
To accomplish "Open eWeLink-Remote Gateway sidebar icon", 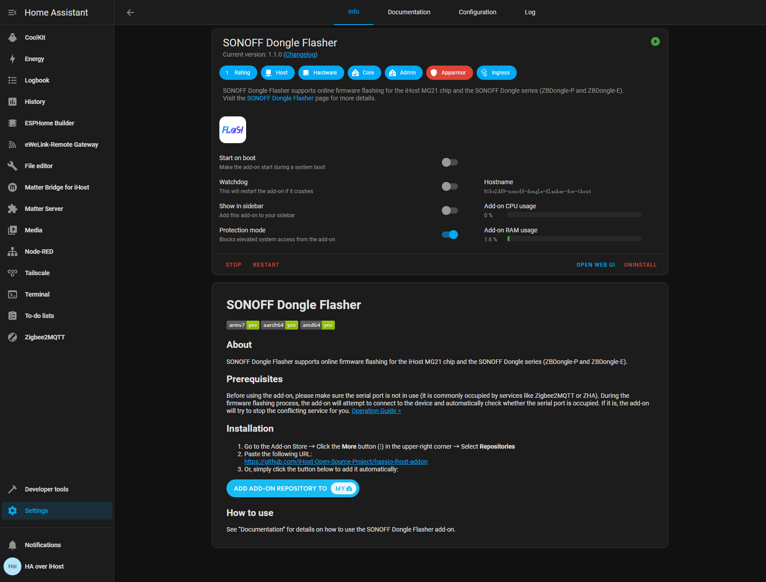I will [x=12, y=144].
